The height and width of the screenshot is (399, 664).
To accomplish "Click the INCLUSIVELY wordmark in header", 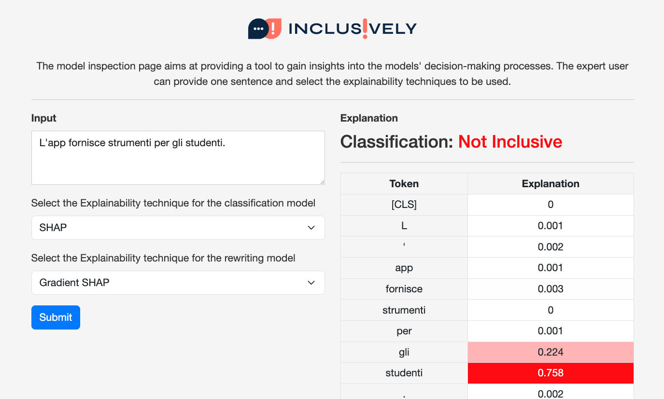I will (353, 29).
